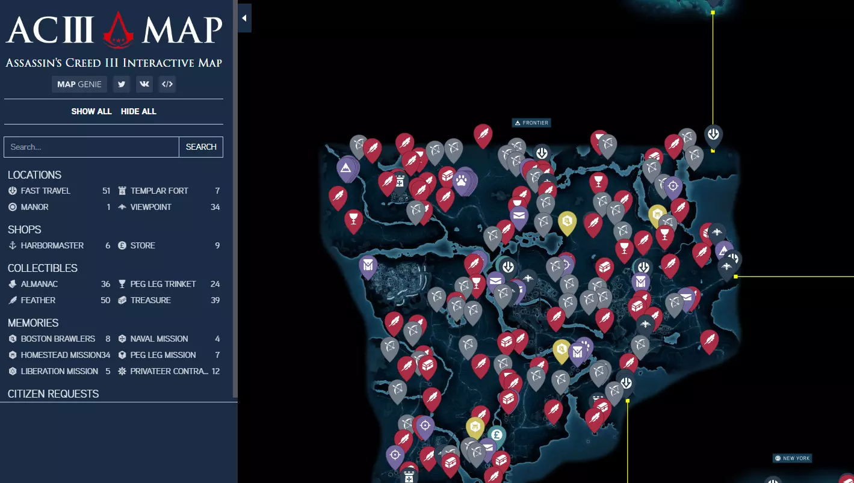Collapse the Memories section header
Viewport: 854px width, 483px height.
[33, 323]
